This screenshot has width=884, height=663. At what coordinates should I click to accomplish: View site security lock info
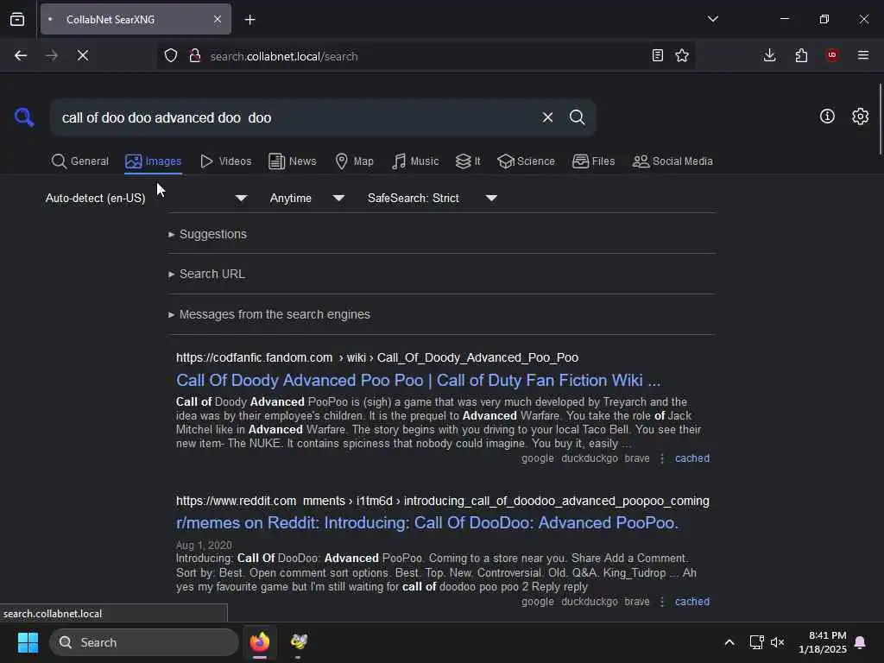pyautogui.click(x=195, y=56)
